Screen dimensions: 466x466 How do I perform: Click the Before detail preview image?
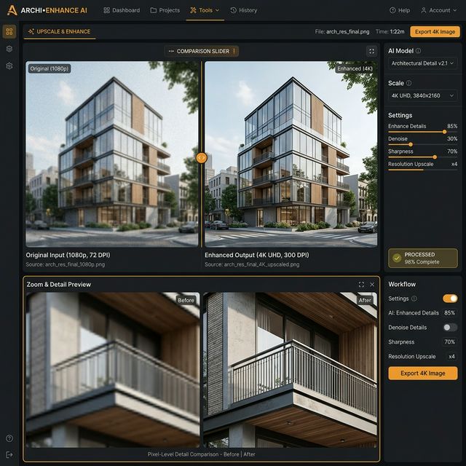(113, 370)
